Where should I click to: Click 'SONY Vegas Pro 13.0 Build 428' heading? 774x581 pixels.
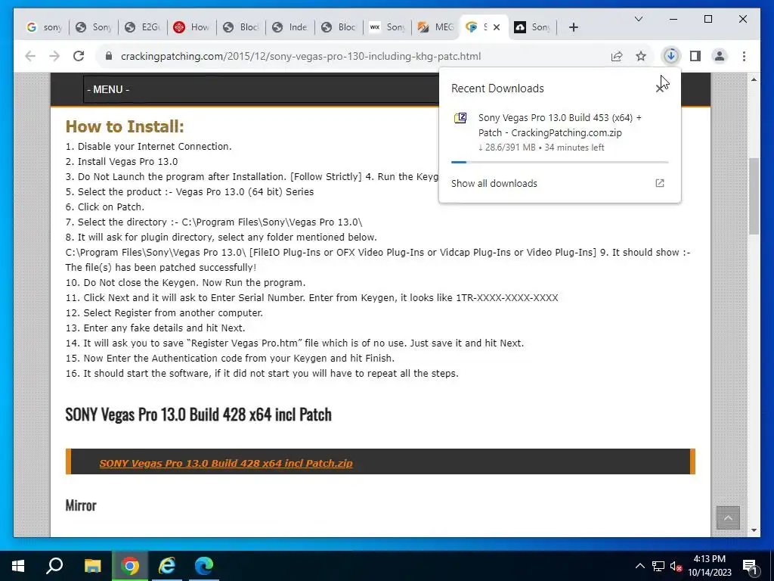[x=199, y=414]
